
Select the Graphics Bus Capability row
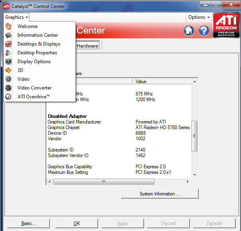[x=119, y=167]
